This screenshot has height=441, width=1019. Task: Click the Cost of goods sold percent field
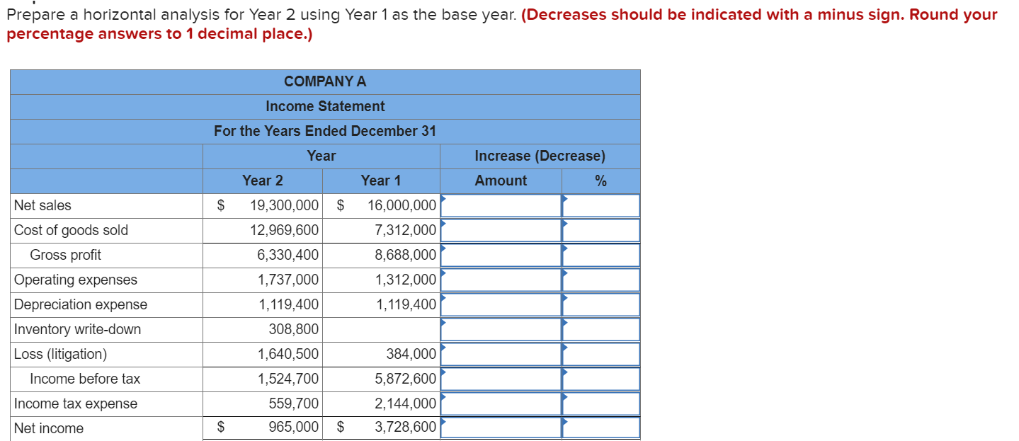point(601,230)
